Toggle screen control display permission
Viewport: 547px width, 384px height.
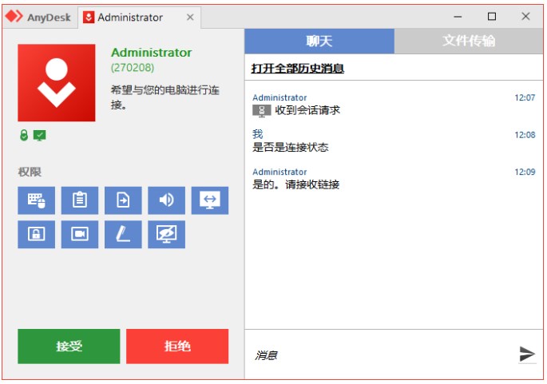coord(210,200)
